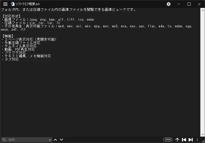Go to next file button
Image resolution: width=205 pixels, height=143 pixels.
191,140
